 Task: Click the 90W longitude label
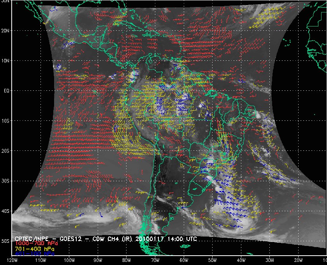(x=98, y=260)
